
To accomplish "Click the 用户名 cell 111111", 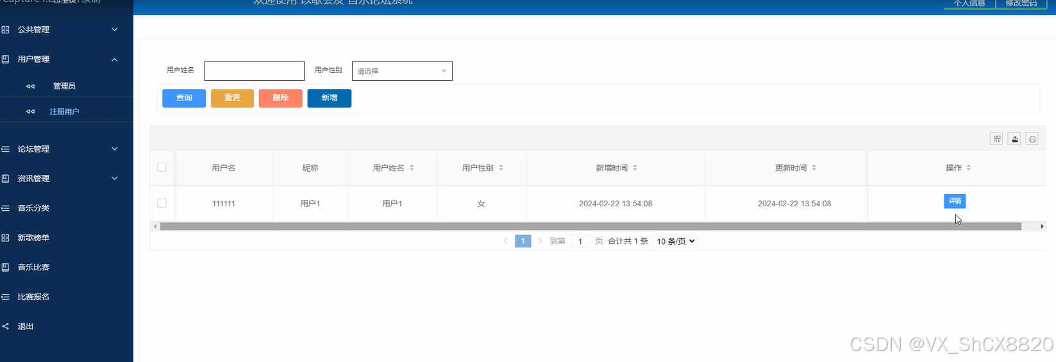I will [x=223, y=204].
